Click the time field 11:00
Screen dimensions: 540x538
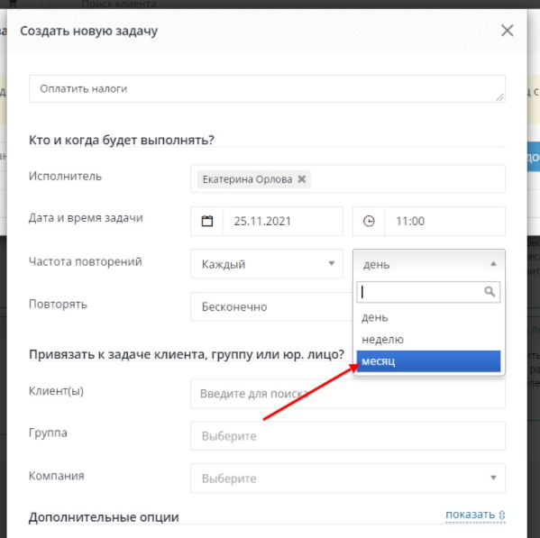[x=444, y=221]
